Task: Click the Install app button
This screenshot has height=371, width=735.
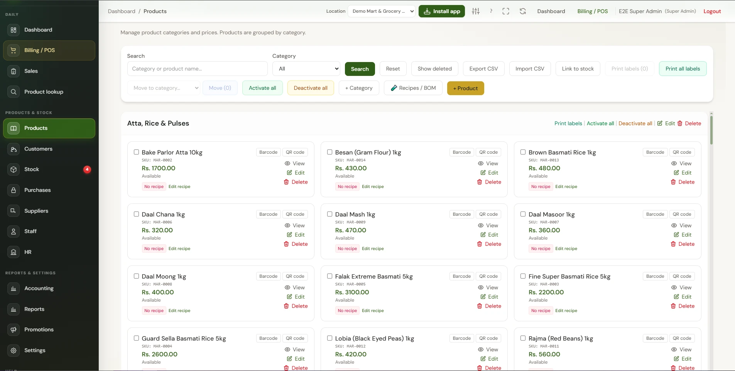Action: [x=442, y=11]
